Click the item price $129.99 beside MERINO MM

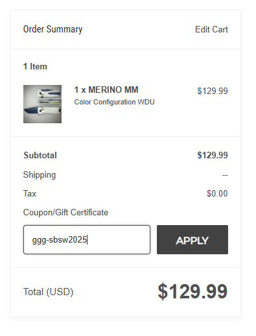pos(213,91)
